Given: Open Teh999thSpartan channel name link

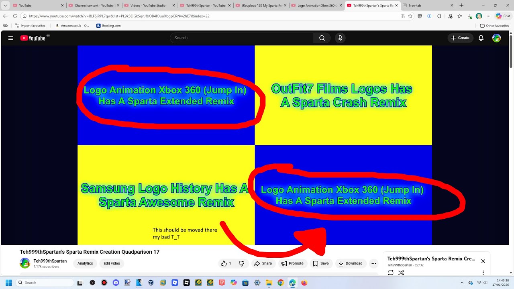Looking at the screenshot, I should pos(50,261).
